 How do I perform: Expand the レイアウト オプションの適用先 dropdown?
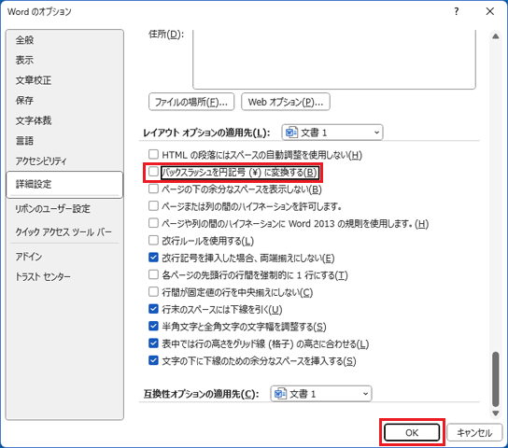[332, 133]
